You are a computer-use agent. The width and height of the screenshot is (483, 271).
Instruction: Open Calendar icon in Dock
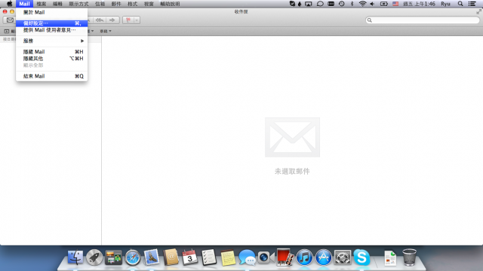coord(189,257)
